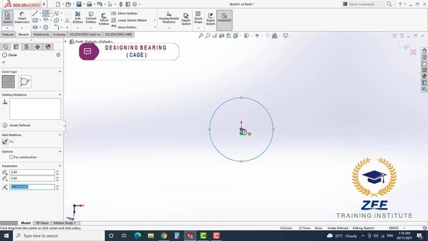Toggle the Rapid Sketch tool

(x=210, y=19)
